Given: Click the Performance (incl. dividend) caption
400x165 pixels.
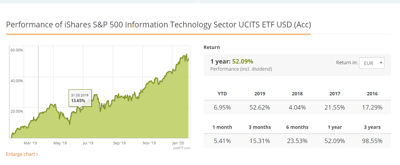Looking at the screenshot, I should (x=241, y=69).
